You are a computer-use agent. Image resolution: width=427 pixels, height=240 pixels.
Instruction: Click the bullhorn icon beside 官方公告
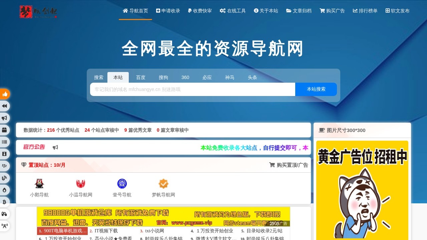[x=55, y=147]
